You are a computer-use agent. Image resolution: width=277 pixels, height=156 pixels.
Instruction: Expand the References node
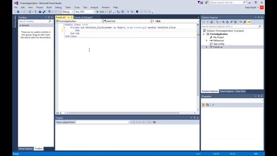(x=206, y=40)
